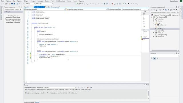This screenshot has height=103, width=183.
Task: Toggle categorized view in the Свойства panel
Action: (x=152, y=58)
